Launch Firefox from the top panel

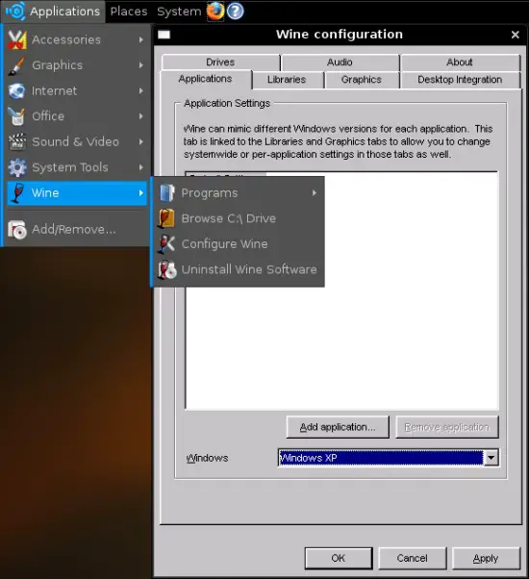coord(215,12)
